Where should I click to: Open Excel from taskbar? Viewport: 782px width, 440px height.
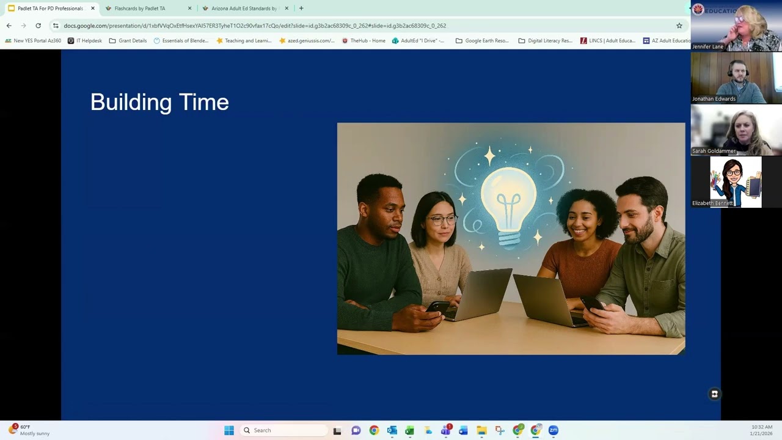(x=409, y=430)
